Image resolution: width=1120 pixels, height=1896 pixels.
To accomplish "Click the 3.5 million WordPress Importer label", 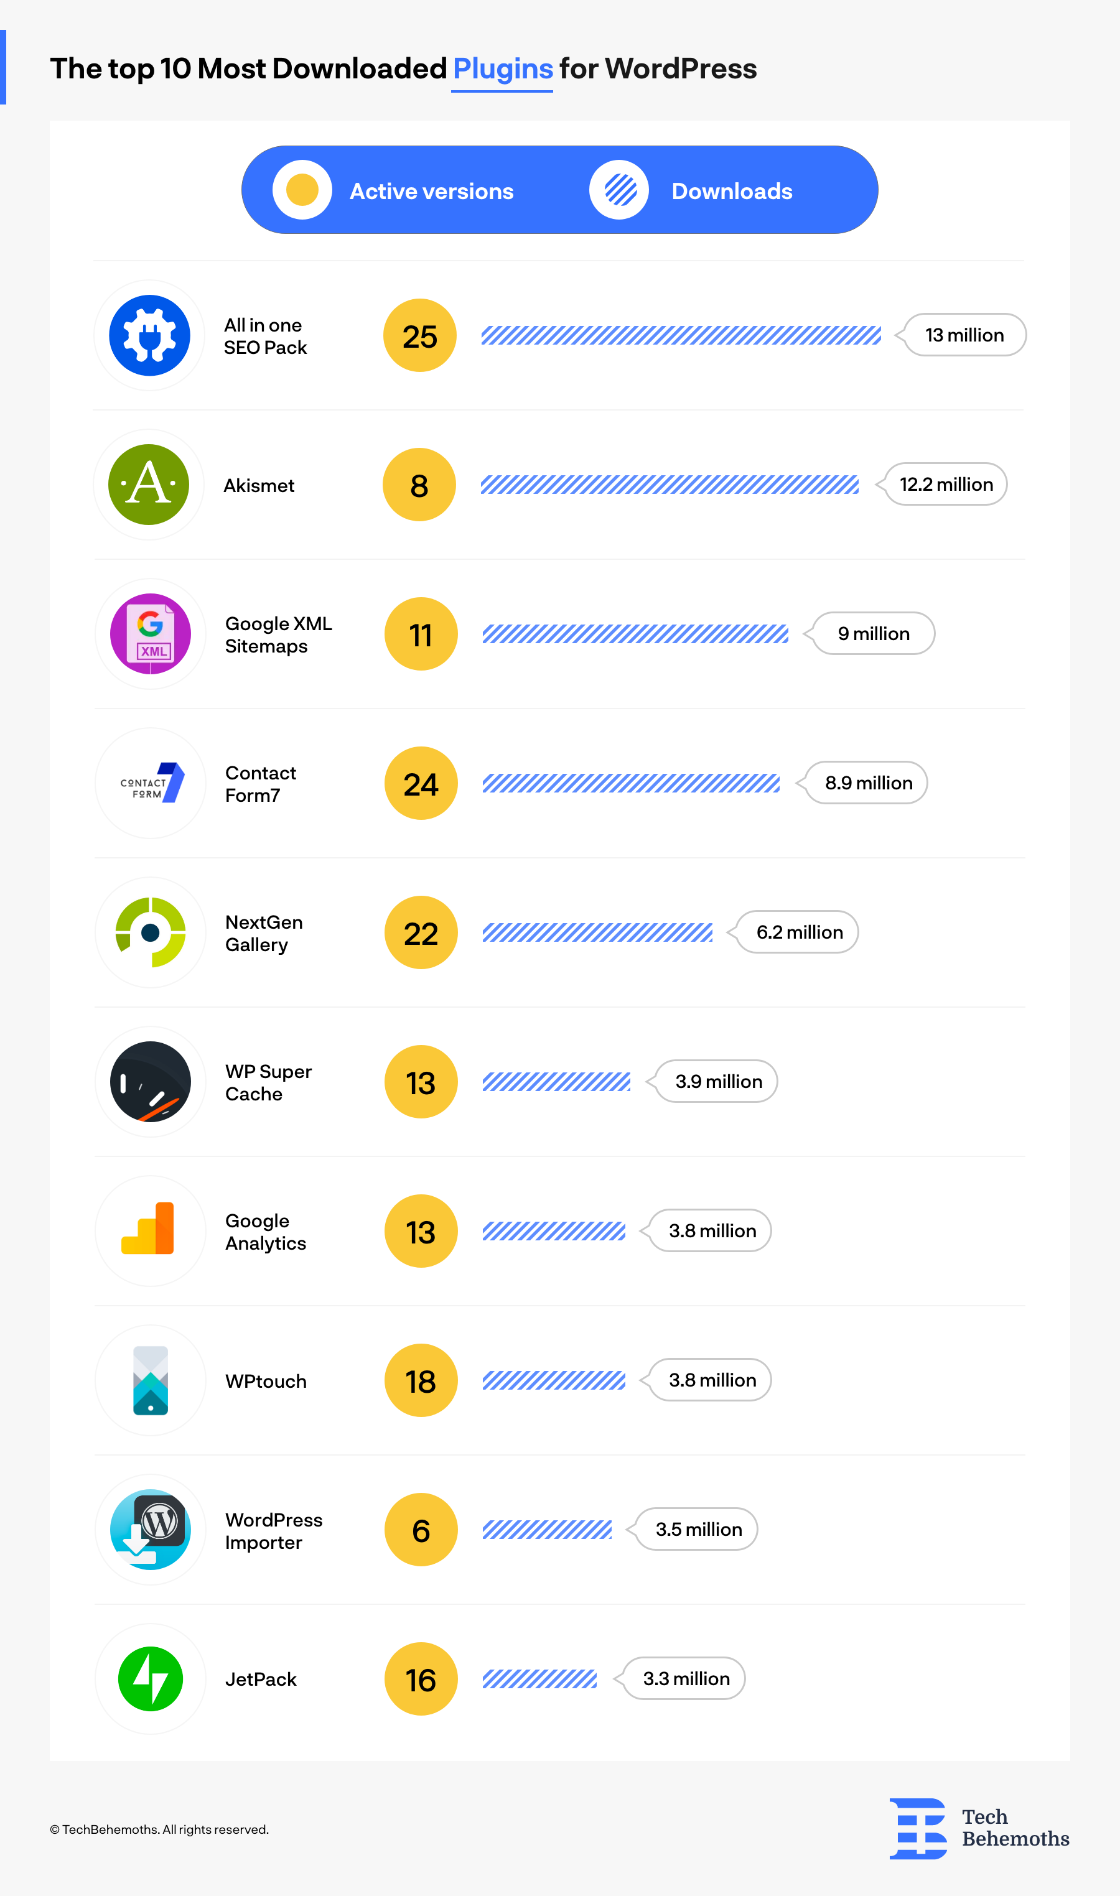I will click(698, 1530).
